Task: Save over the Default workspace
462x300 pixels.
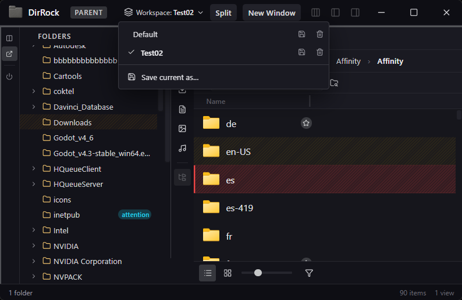Action: pos(301,35)
